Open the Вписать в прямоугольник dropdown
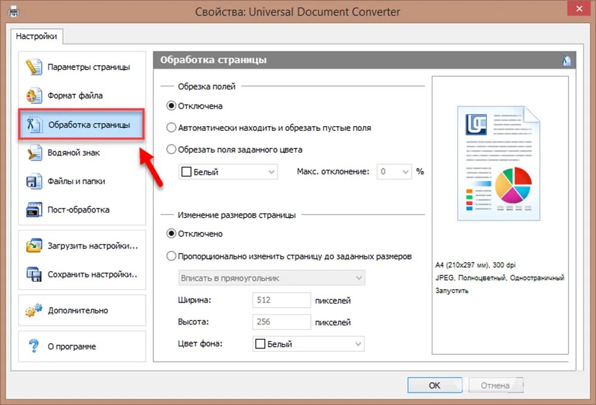The image size is (596, 405). [x=272, y=278]
